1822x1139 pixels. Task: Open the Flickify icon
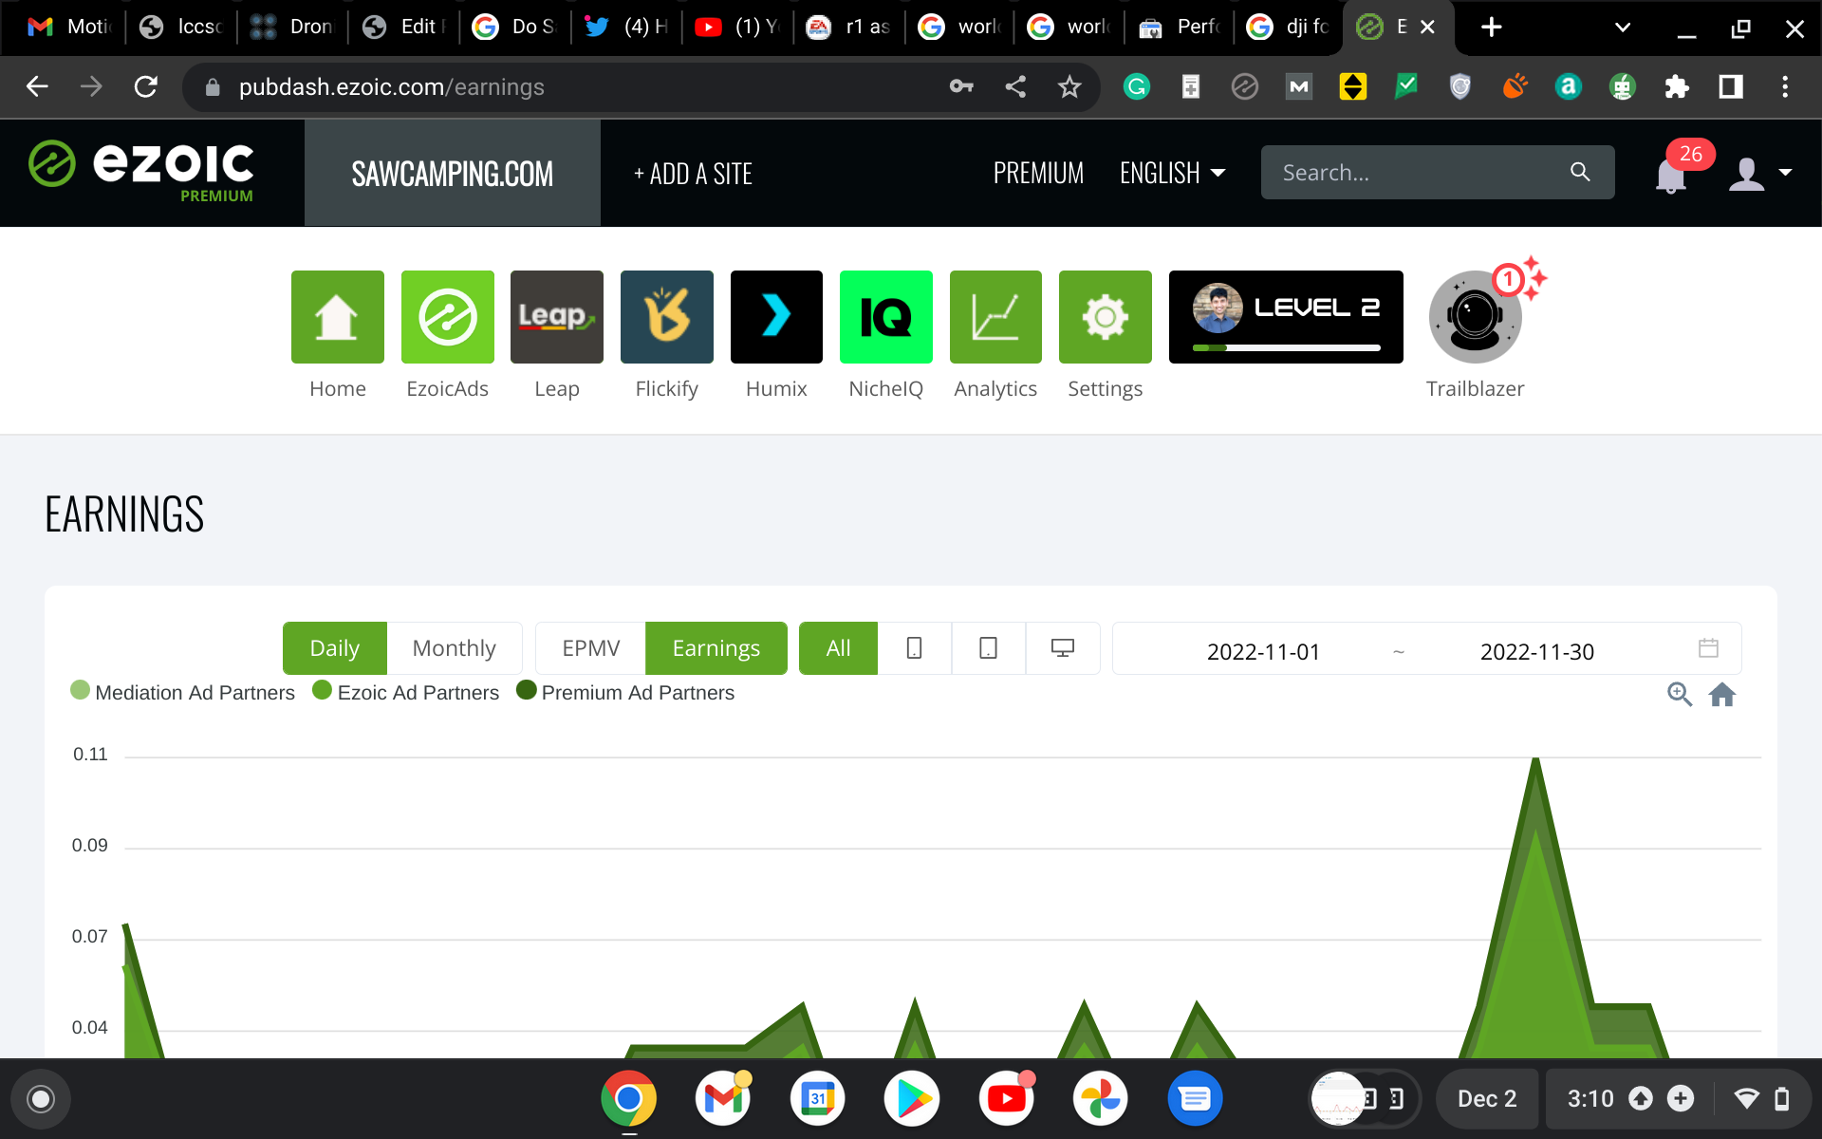[666, 317]
